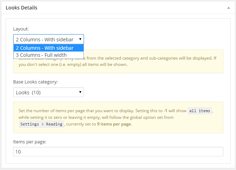Click the '9 items per page' text
236x170 pixels.
click(114, 124)
